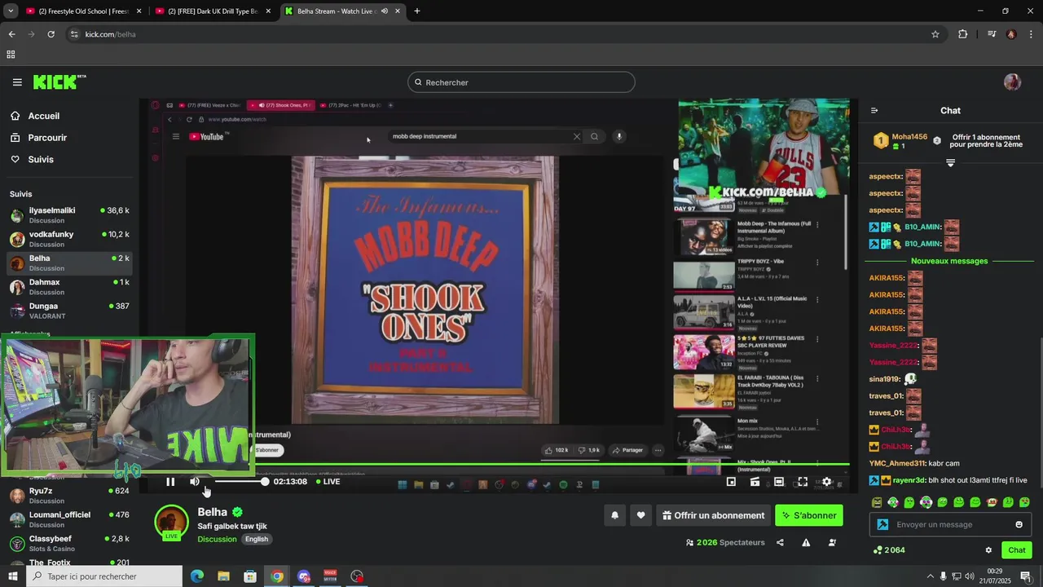Open Loumani_officiel channel in sidebar
Screen dimensions: 1043x587
click(x=69, y=519)
